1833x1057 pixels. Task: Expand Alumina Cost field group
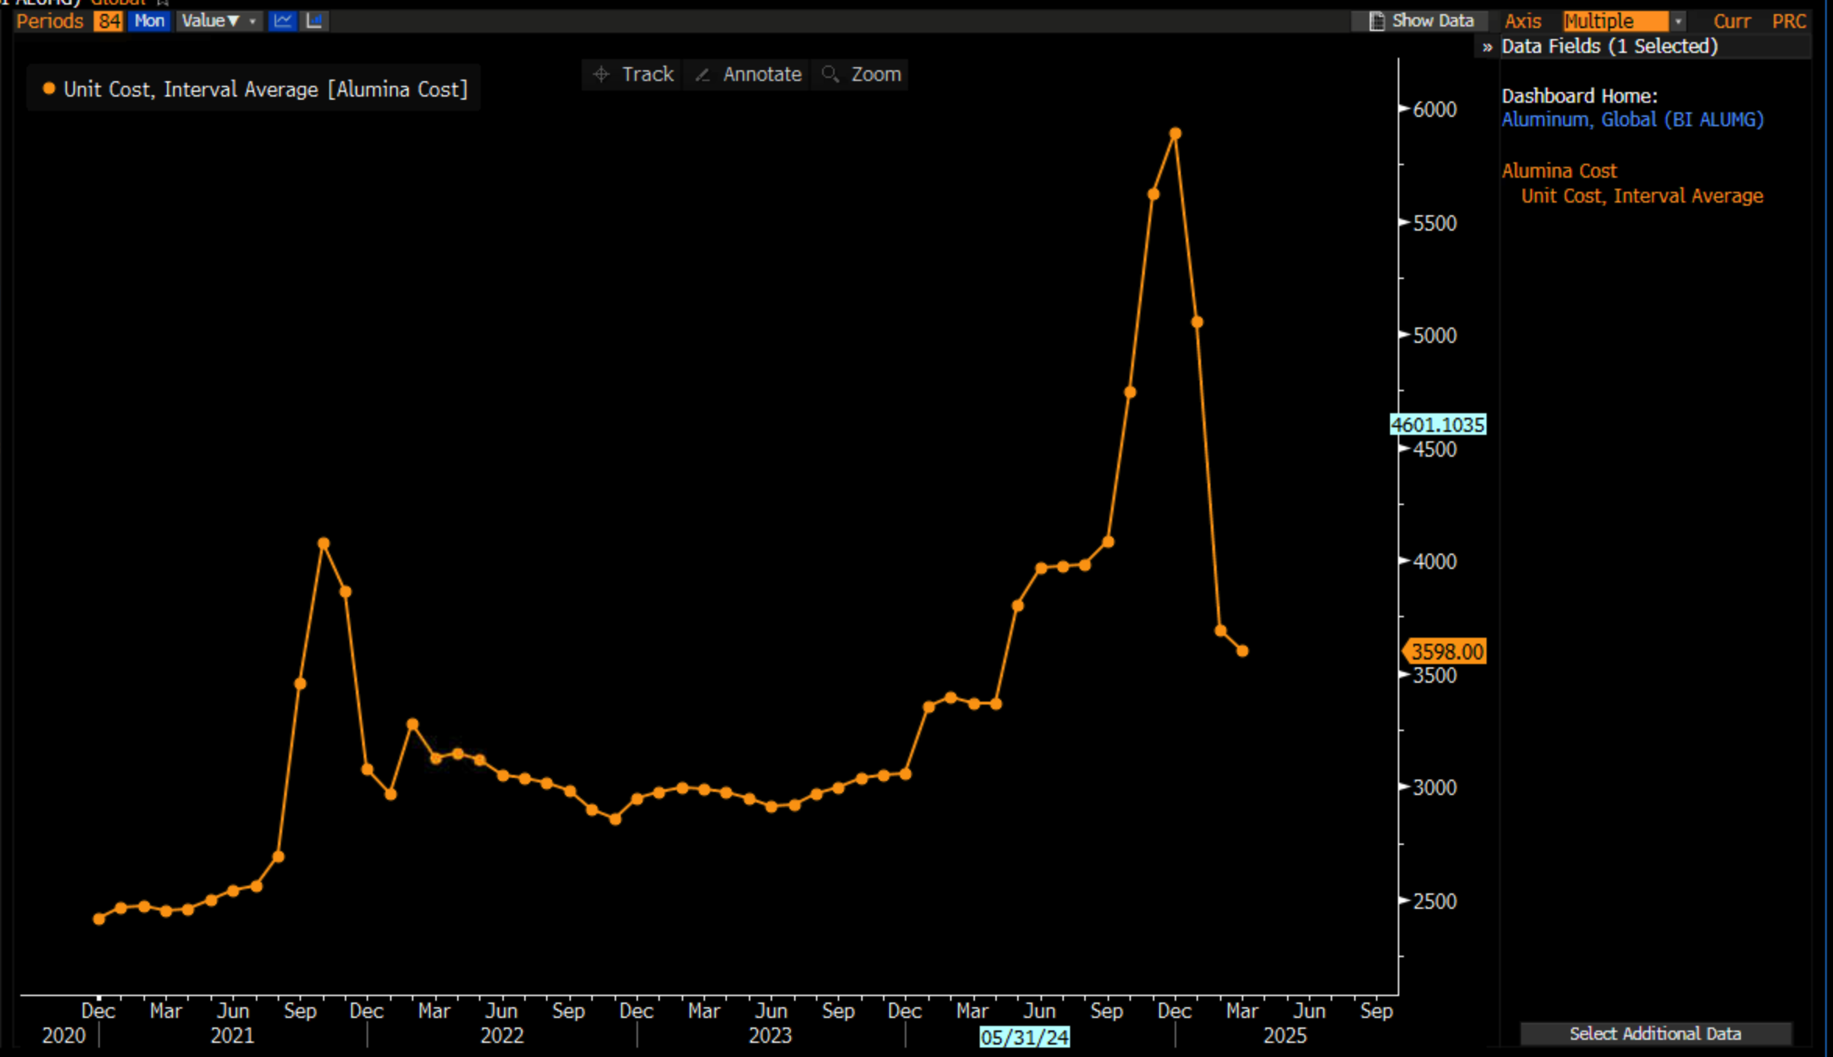click(1558, 171)
